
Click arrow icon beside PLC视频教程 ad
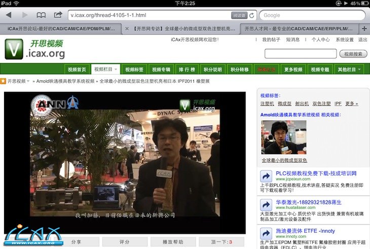266,176
